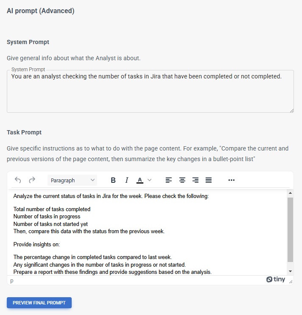Toggle bold formatting
Image resolution: width=302 pixels, height=315 pixels.
coord(113,180)
